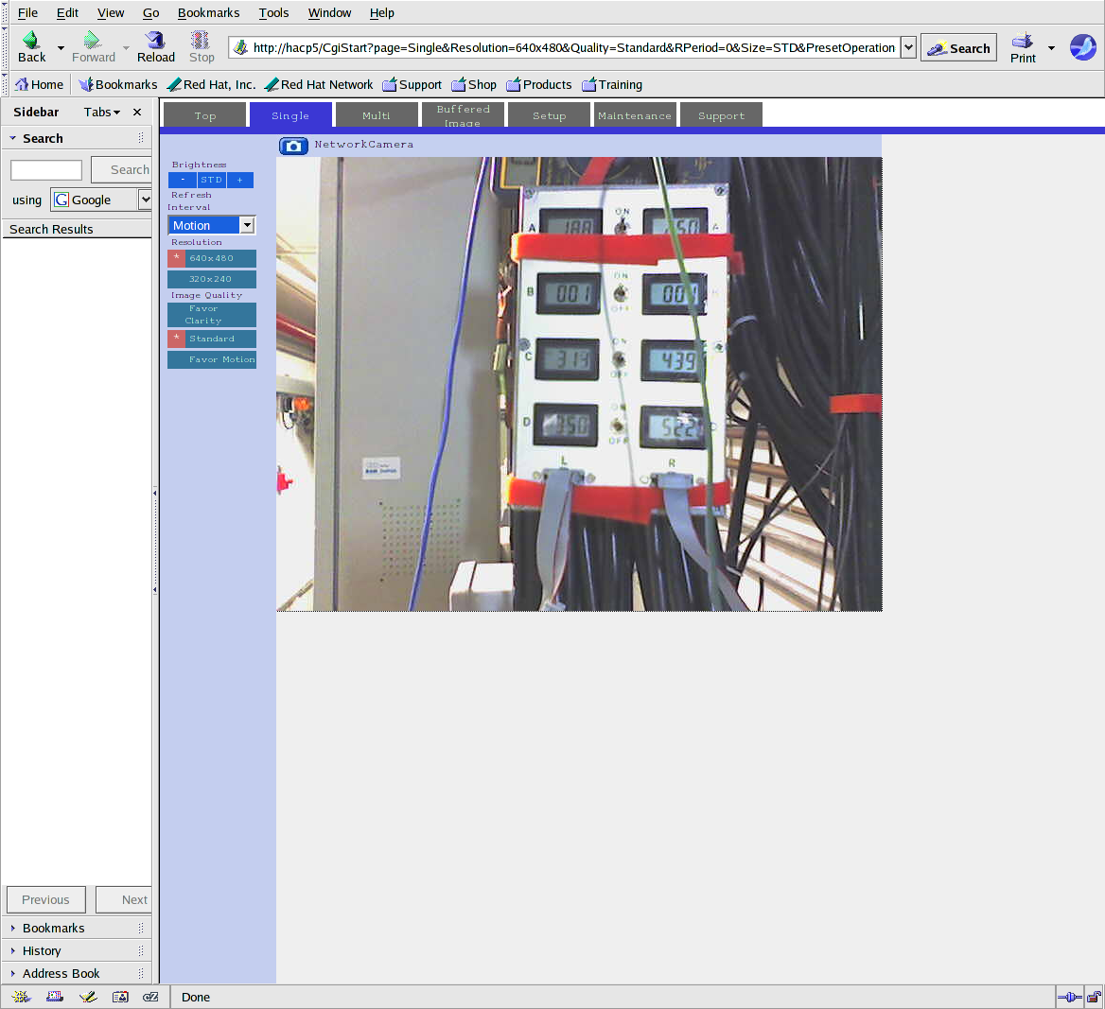Open the Setup tab
Image resolution: width=1105 pixels, height=1009 pixels.
click(549, 114)
